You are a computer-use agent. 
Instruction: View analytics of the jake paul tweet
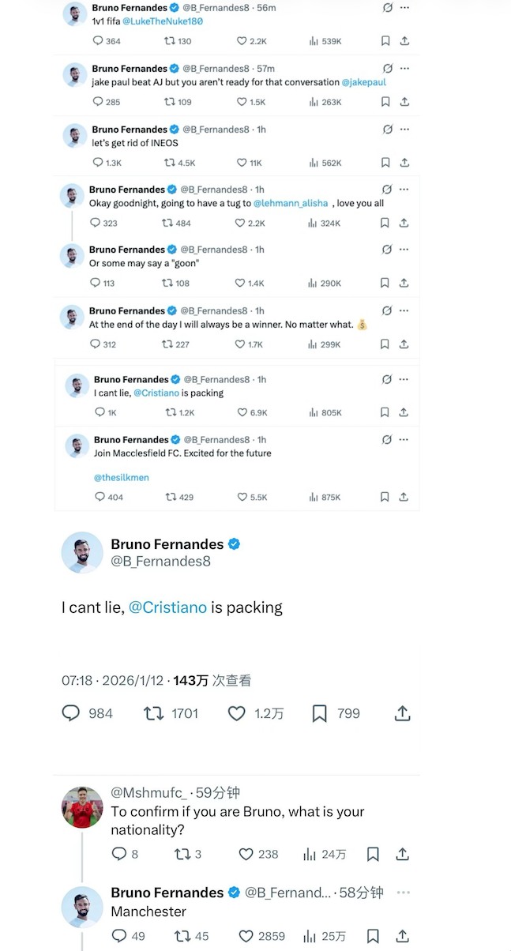(x=314, y=102)
